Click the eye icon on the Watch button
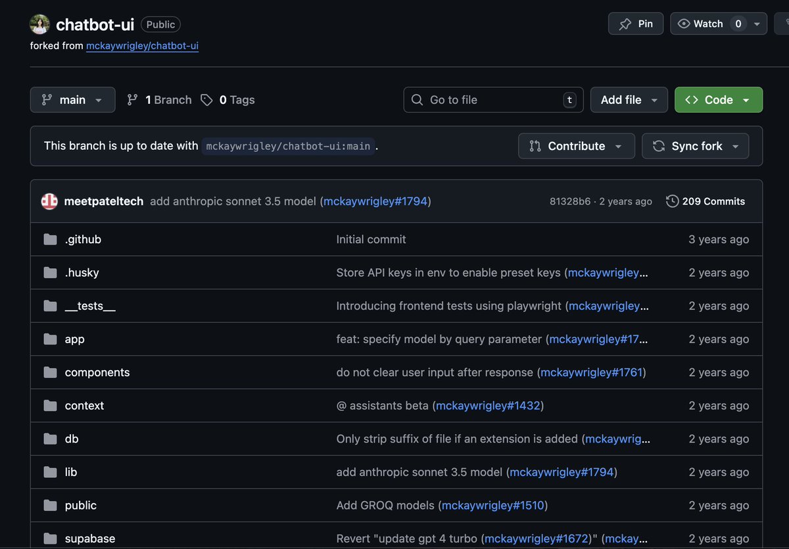Image resolution: width=789 pixels, height=549 pixels. point(684,24)
